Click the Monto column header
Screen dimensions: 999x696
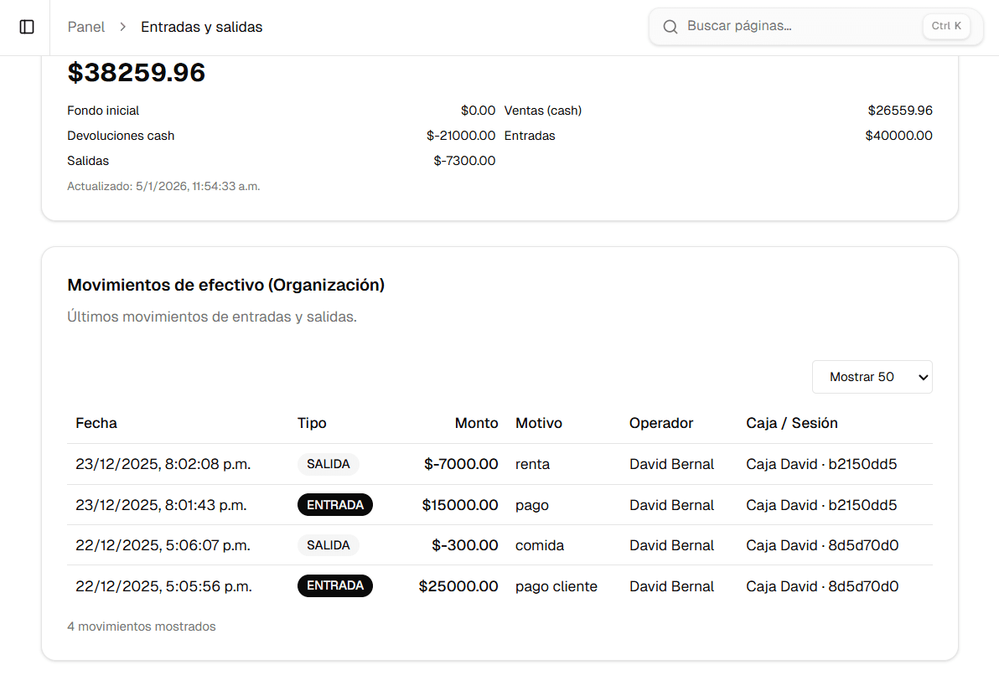477,423
